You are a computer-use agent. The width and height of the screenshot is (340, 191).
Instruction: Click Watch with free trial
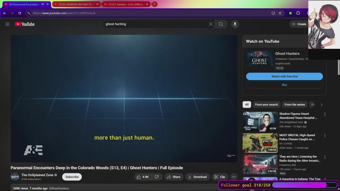pyautogui.click(x=284, y=76)
